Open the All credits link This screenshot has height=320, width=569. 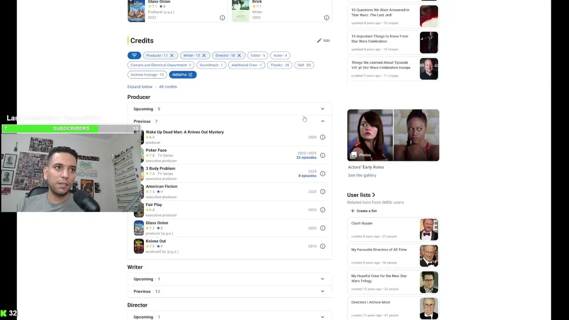coord(168,87)
